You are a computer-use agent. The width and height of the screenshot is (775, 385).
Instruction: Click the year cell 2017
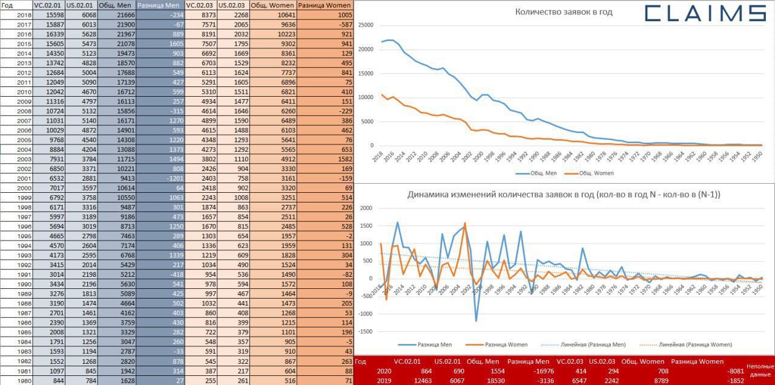point(16,24)
